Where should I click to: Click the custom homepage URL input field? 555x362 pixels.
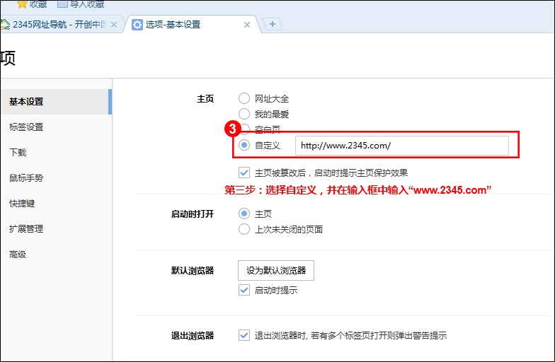coord(402,146)
